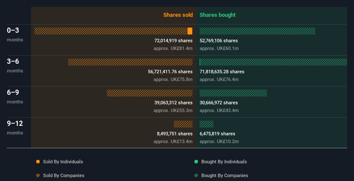Viewport: 354px width, 181px height.
Task: Click the 39,063,312 shares value
Action: [x=173, y=103]
